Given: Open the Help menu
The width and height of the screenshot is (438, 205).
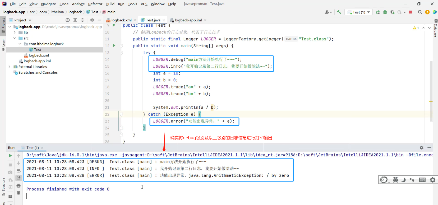Looking at the screenshot, I should [172, 4].
